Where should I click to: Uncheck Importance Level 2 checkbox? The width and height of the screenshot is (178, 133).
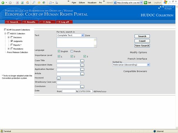coord(72,56)
